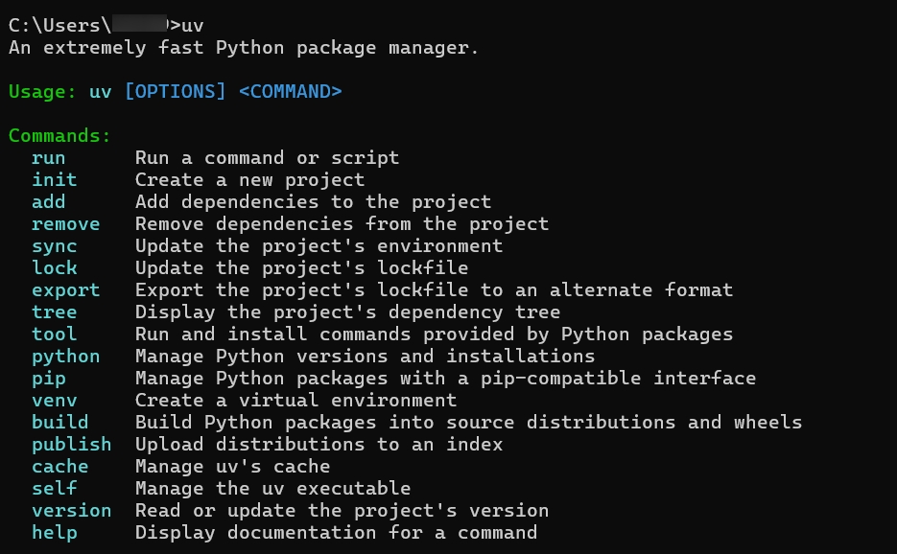Click the '<COMMAND>' placeholder in usage line

pos(291,92)
